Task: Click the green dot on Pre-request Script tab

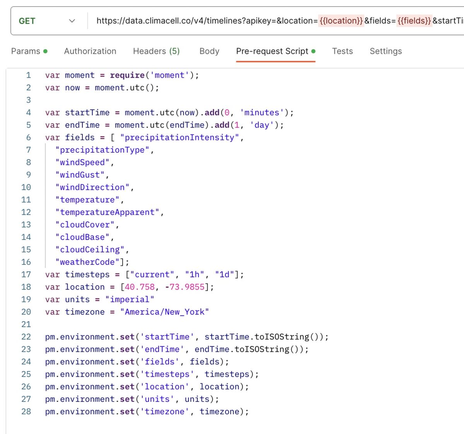Action: (313, 51)
